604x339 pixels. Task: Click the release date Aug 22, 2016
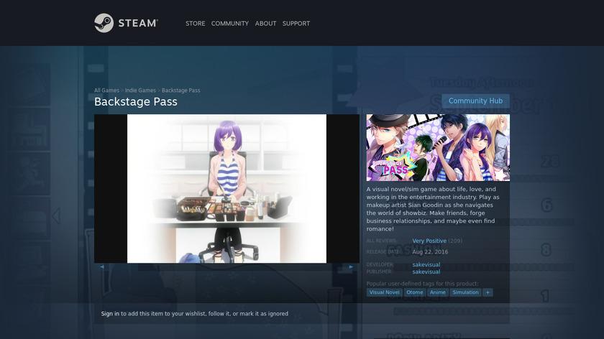click(x=430, y=252)
